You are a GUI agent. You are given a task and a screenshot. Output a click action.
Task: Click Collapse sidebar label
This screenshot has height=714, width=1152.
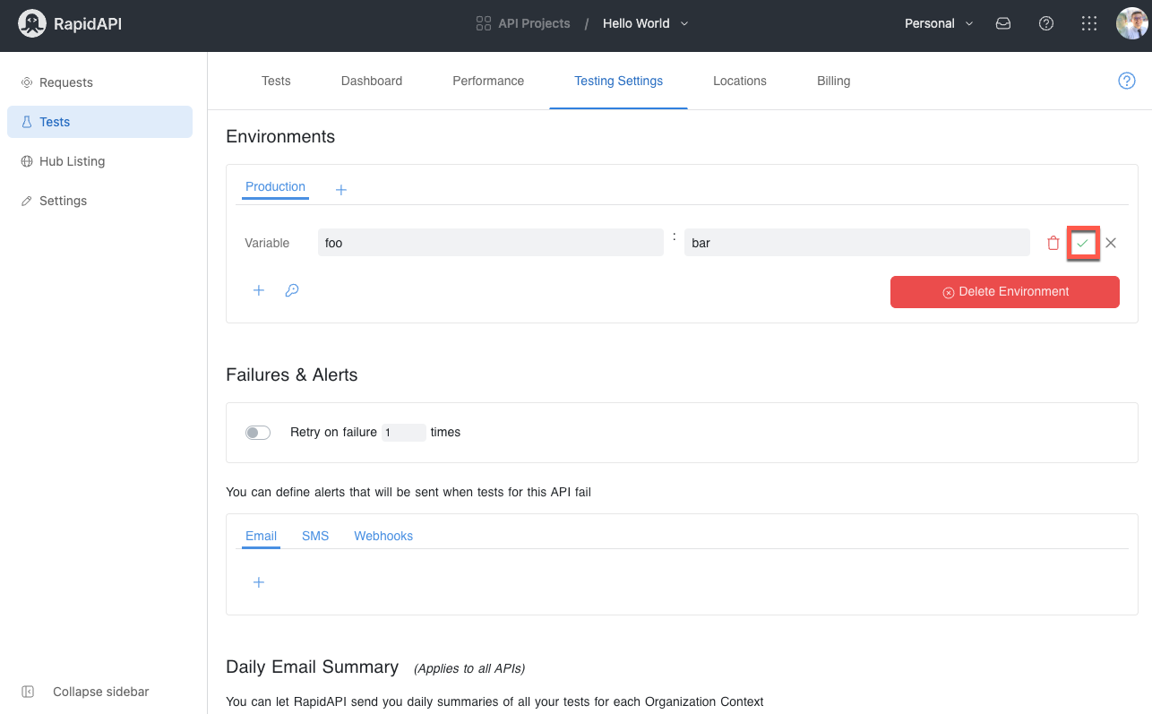(101, 692)
